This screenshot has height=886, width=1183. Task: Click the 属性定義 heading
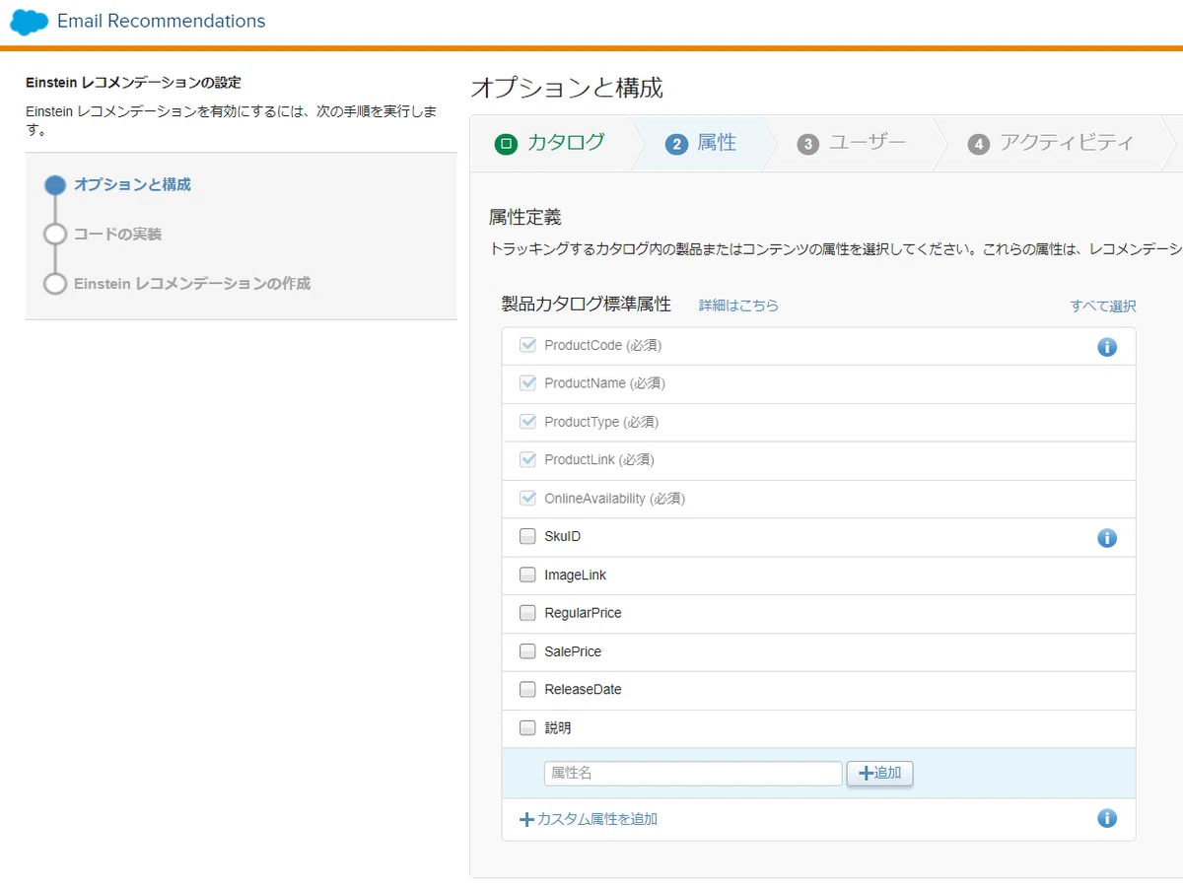click(524, 218)
